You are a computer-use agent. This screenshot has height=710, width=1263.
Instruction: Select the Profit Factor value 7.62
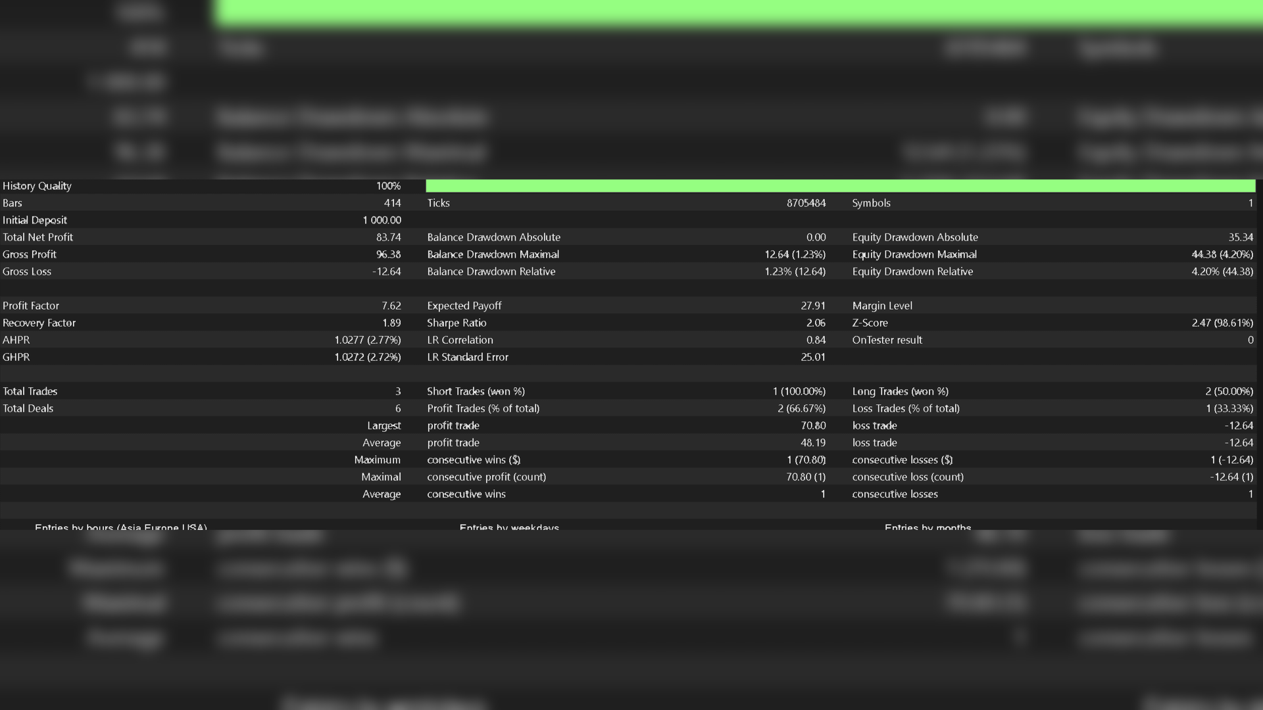tap(391, 306)
